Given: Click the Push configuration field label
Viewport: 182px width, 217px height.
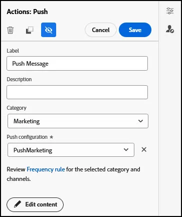Looking at the screenshot, I should coord(27,137).
